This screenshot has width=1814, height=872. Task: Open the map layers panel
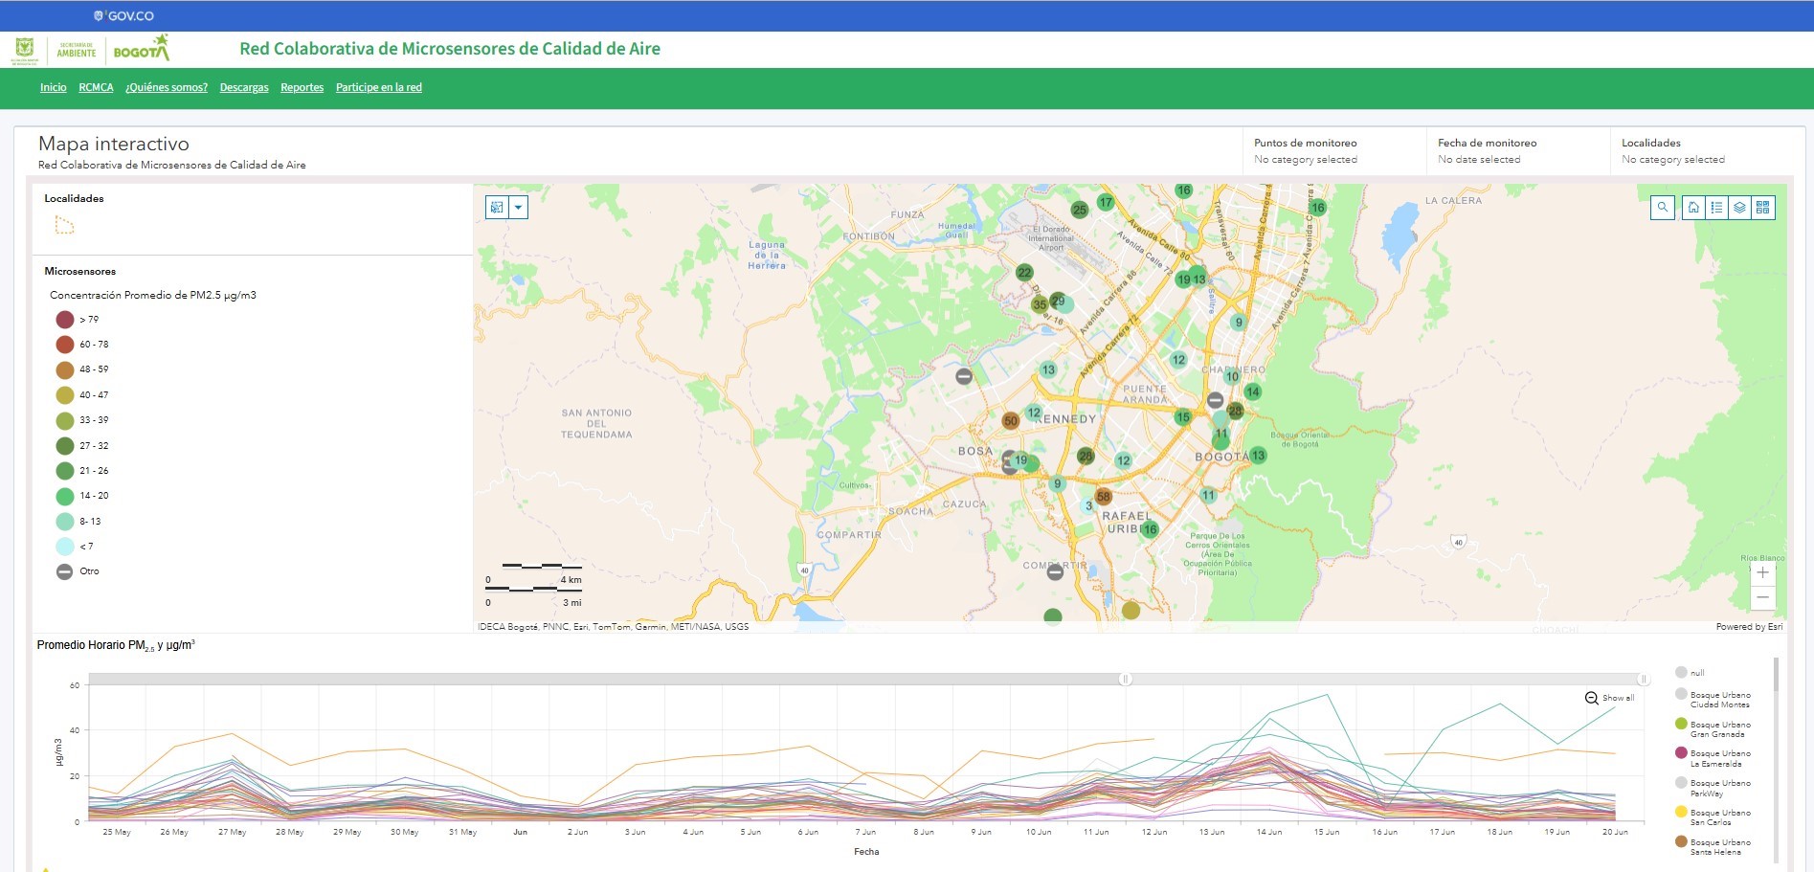[x=1739, y=208]
